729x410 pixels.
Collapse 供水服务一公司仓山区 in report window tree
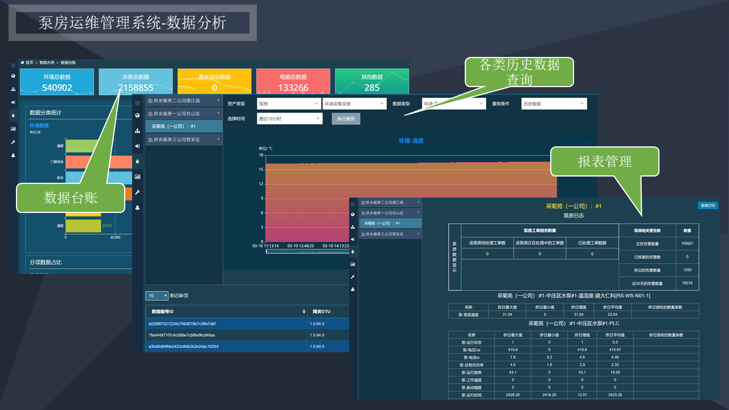[390, 212]
